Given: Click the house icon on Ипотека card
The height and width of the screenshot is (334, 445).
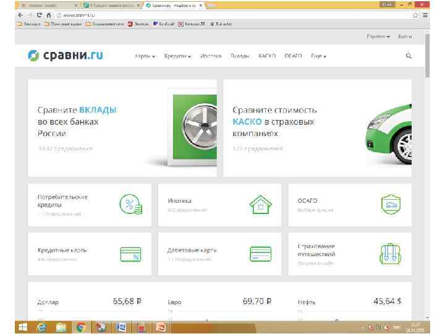Looking at the screenshot, I should point(261,205).
